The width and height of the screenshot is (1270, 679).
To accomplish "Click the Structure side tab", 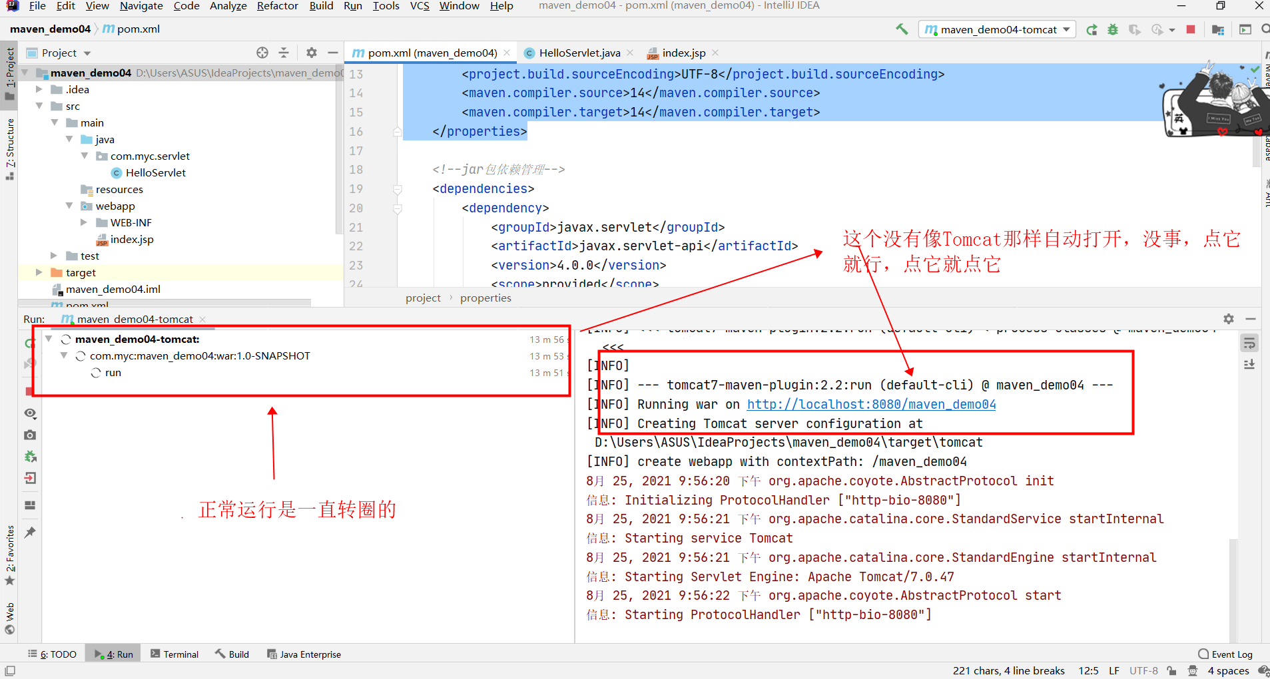I will coord(9,148).
